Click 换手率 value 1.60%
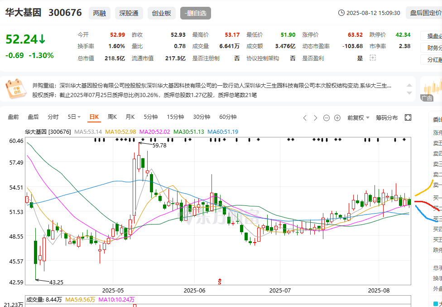The height and width of the screenshot is (307, 442). point(117,46)
